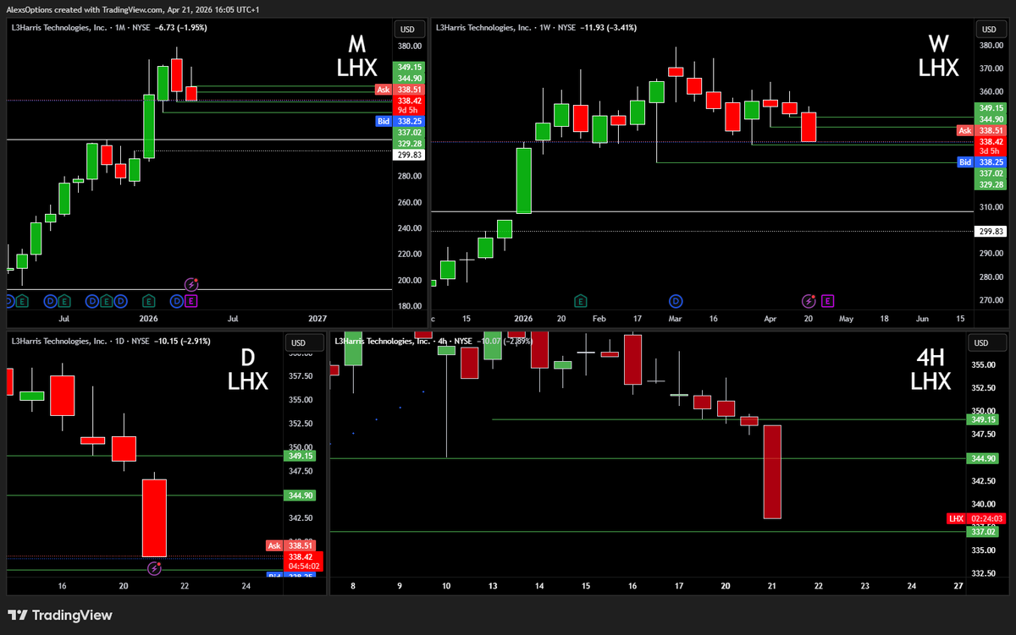The width and height of the screenshot is (1016, 635).
Task: Select the 344.90 price label on 4H chart
Action: (983, 458)
